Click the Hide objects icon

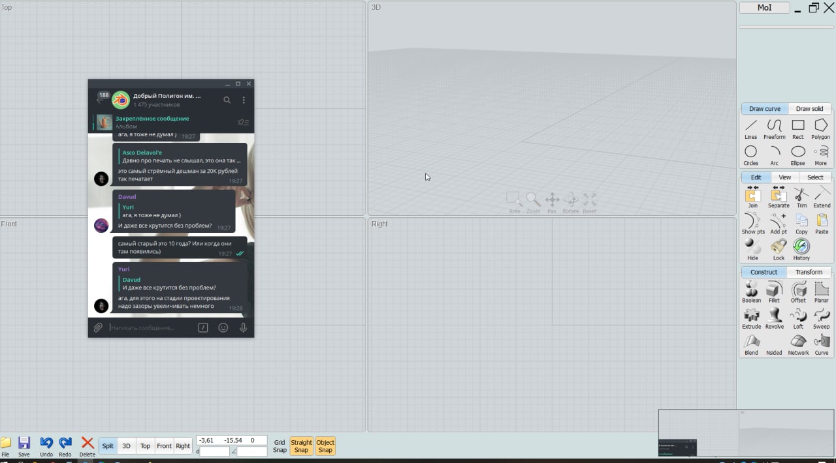pos(753,250)
